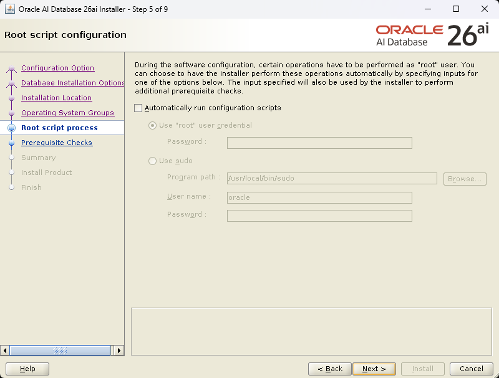Click the right arrow of sidebar scrollbar
Viewport: 499px width, 378px height.
tap(119, 351)
